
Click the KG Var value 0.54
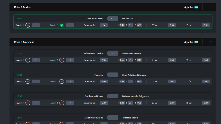(172, 60)
